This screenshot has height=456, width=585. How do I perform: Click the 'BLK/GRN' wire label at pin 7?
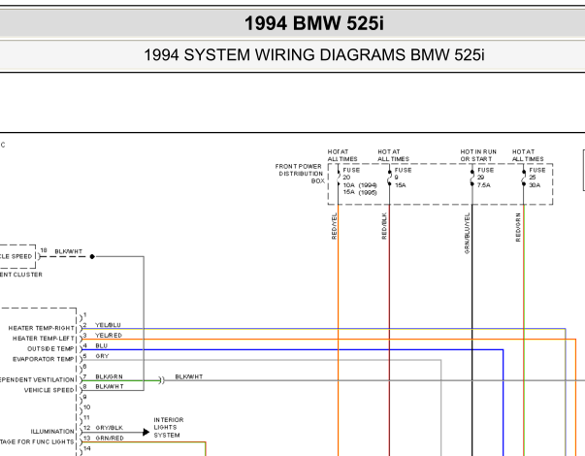pyautogui.click(x=109, y=376)
